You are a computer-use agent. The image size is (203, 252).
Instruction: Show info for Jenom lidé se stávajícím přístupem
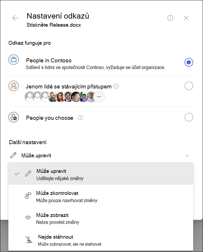[x=116, y=86]
